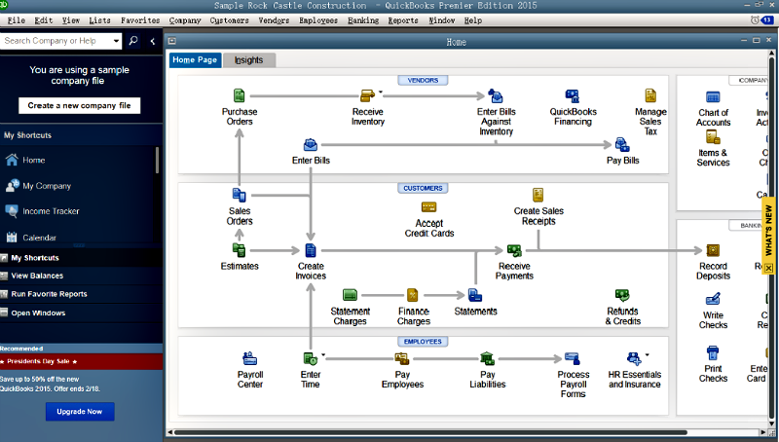Open the Reports menu
This screenshot has height=442, width=779.
coord(403,20)
